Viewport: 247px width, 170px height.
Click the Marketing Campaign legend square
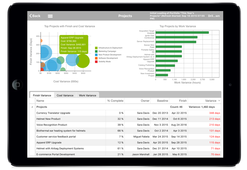point(96,51)
